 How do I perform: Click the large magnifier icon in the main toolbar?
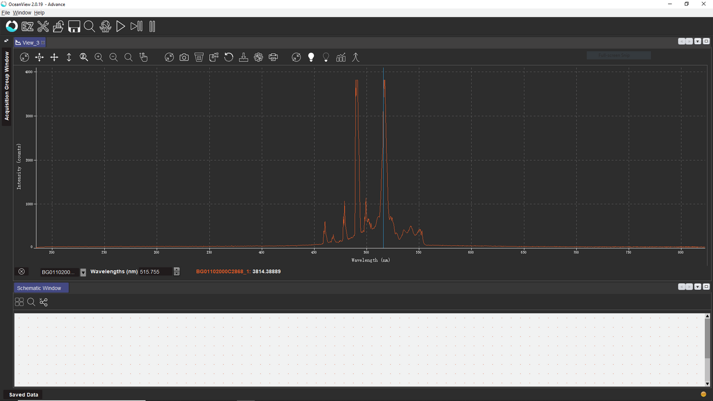click(x=89, y=27)
